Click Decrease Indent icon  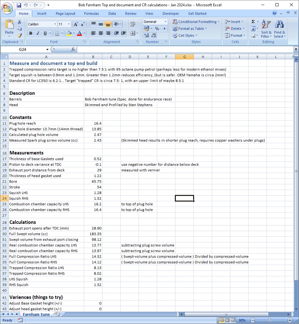coord(116,33)
